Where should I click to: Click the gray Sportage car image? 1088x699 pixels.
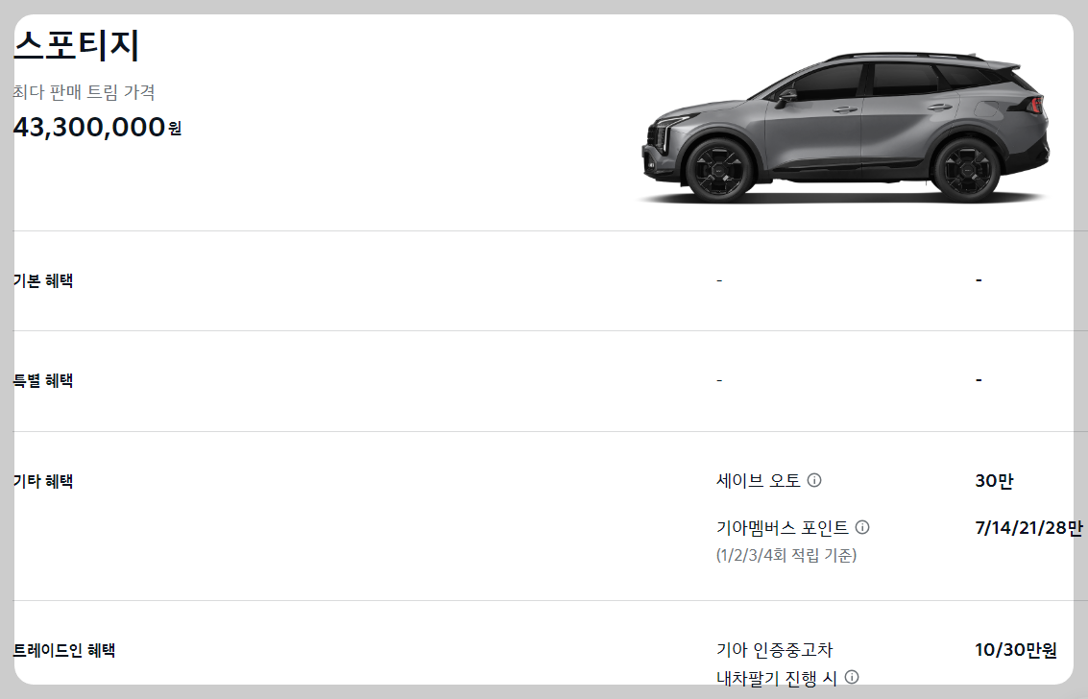click(844, 128)
